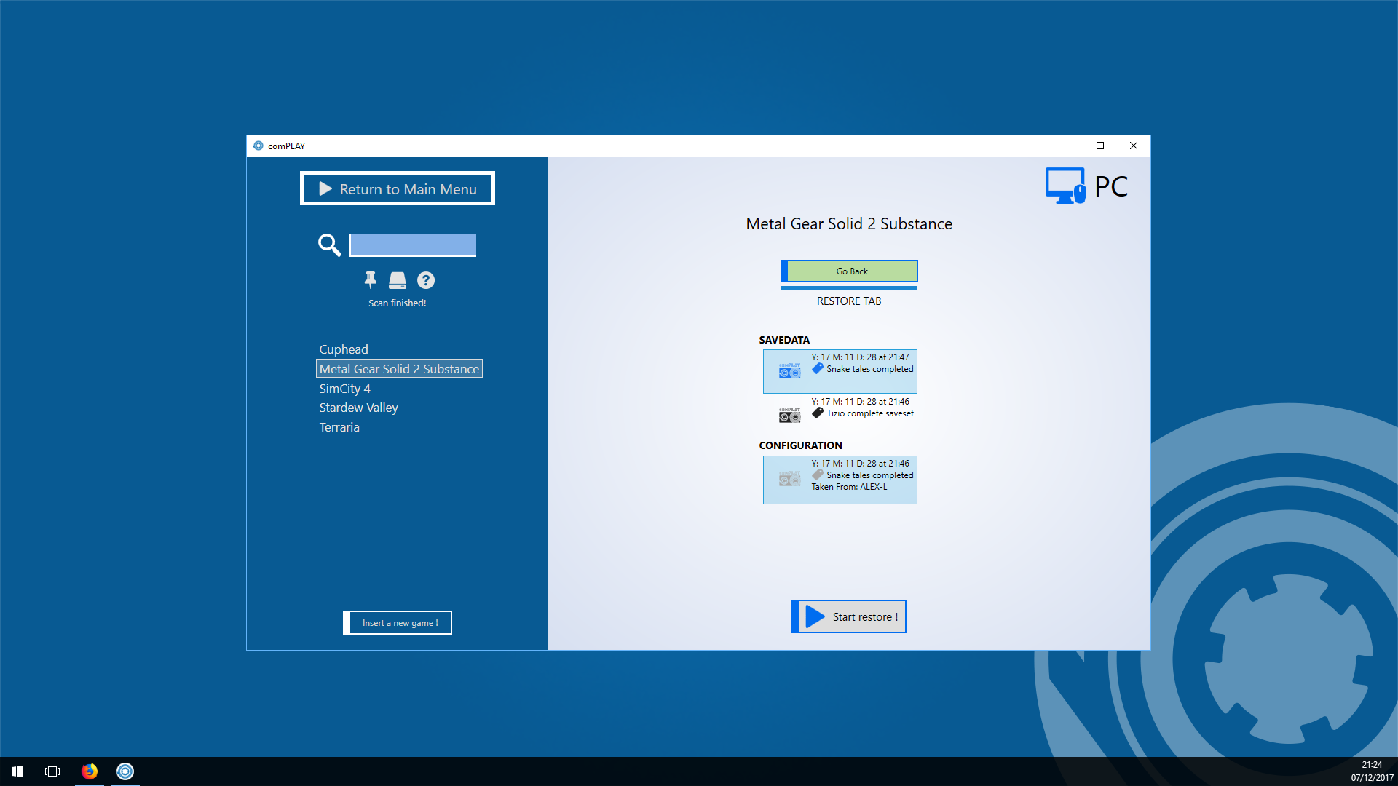1398x786 pixels.
Task: Click Return to Main Menu
Action: click(x=397, y=188)
